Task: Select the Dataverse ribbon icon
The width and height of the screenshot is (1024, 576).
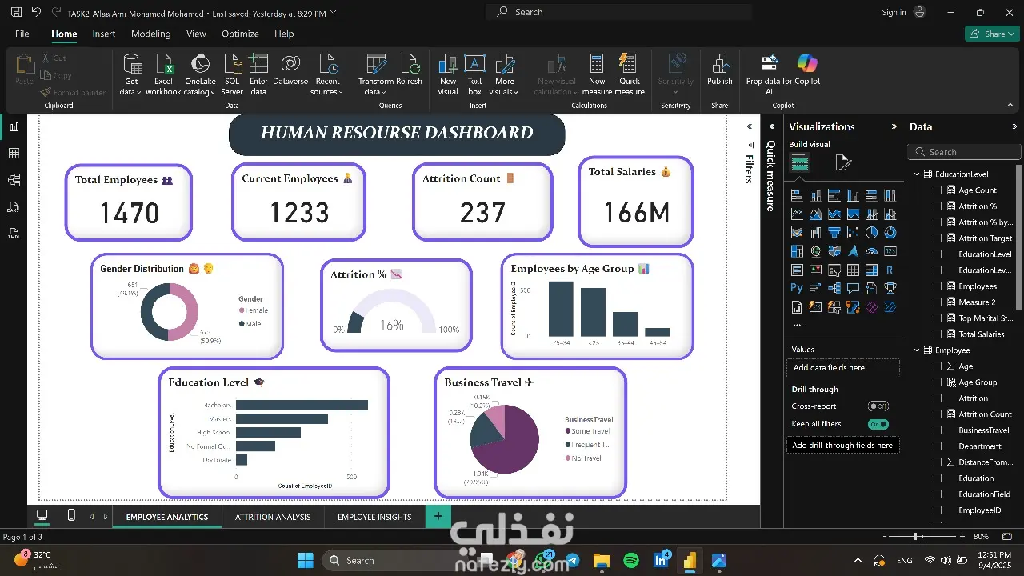Action: coord(290,65)
